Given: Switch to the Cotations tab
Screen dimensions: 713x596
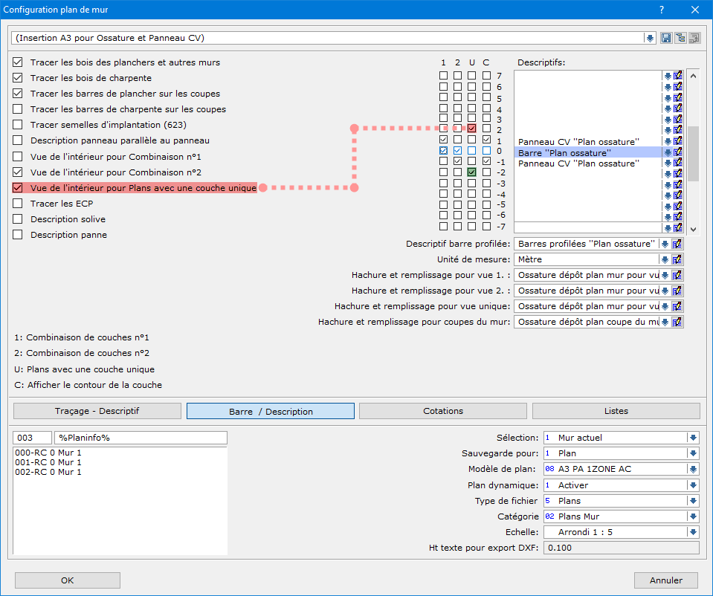Looking at the screenshot, I should (x=442, y=411).
